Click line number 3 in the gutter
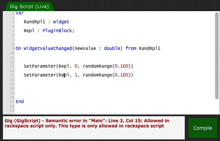The image size is (220, 141). coord(13,22)
